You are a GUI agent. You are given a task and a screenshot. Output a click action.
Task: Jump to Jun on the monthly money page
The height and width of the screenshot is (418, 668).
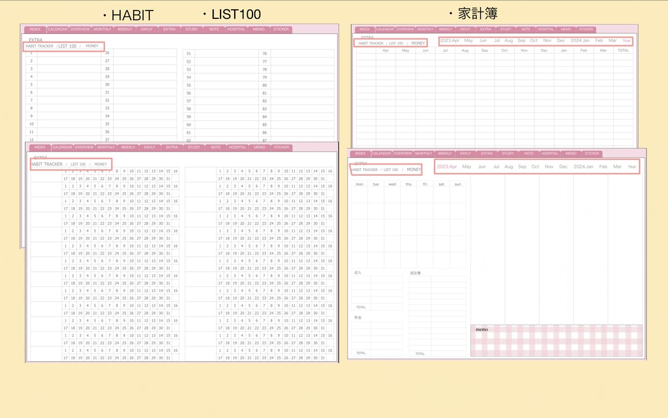(x=482, y=167)
